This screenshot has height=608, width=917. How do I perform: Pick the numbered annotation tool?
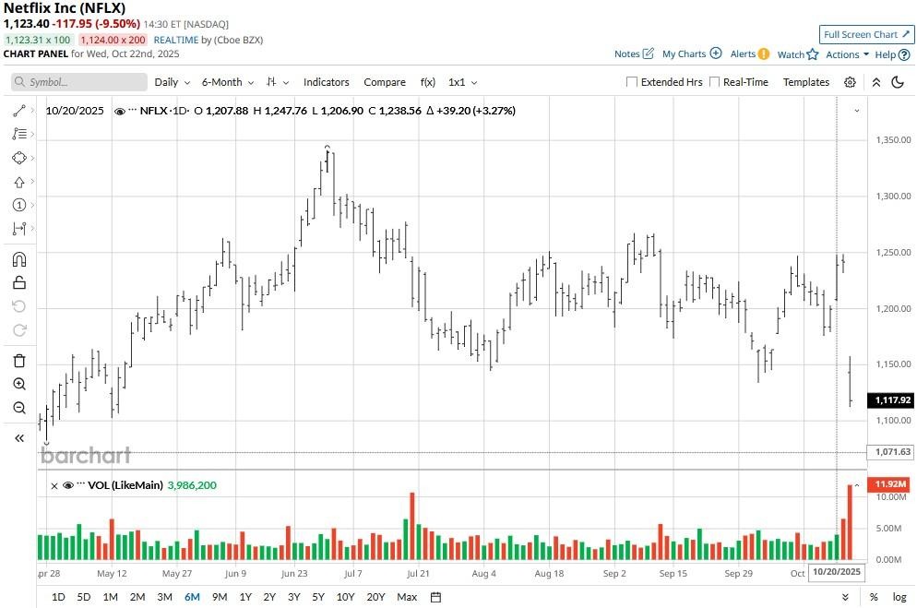click(18, 205)
